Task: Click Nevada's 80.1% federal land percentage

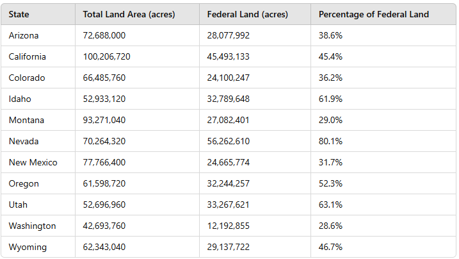Action: coord(330,141)
